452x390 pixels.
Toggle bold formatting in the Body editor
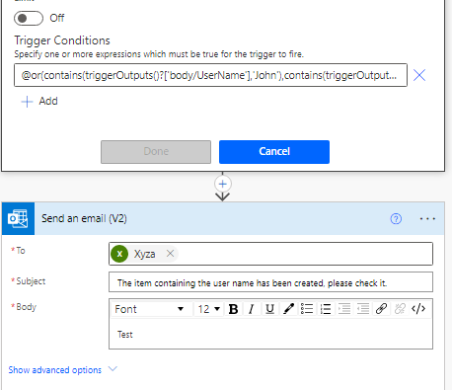coord(233,309)
